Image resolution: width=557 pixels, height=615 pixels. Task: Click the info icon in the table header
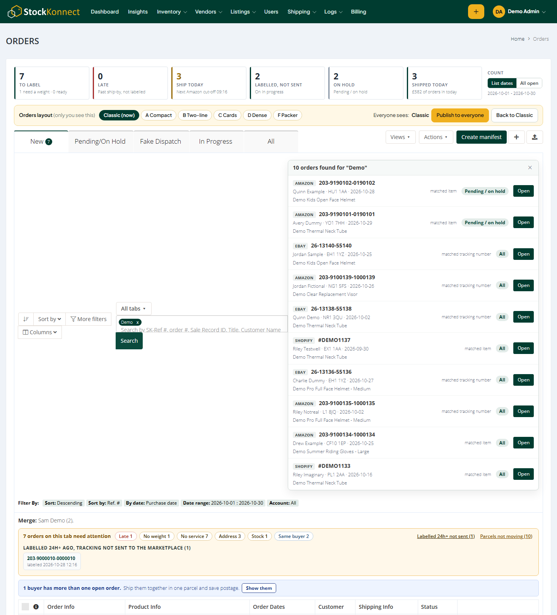[x=36, y=607]
